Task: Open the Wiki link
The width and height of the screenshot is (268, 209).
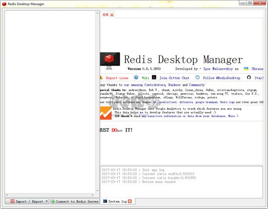Action: (145, 78)
